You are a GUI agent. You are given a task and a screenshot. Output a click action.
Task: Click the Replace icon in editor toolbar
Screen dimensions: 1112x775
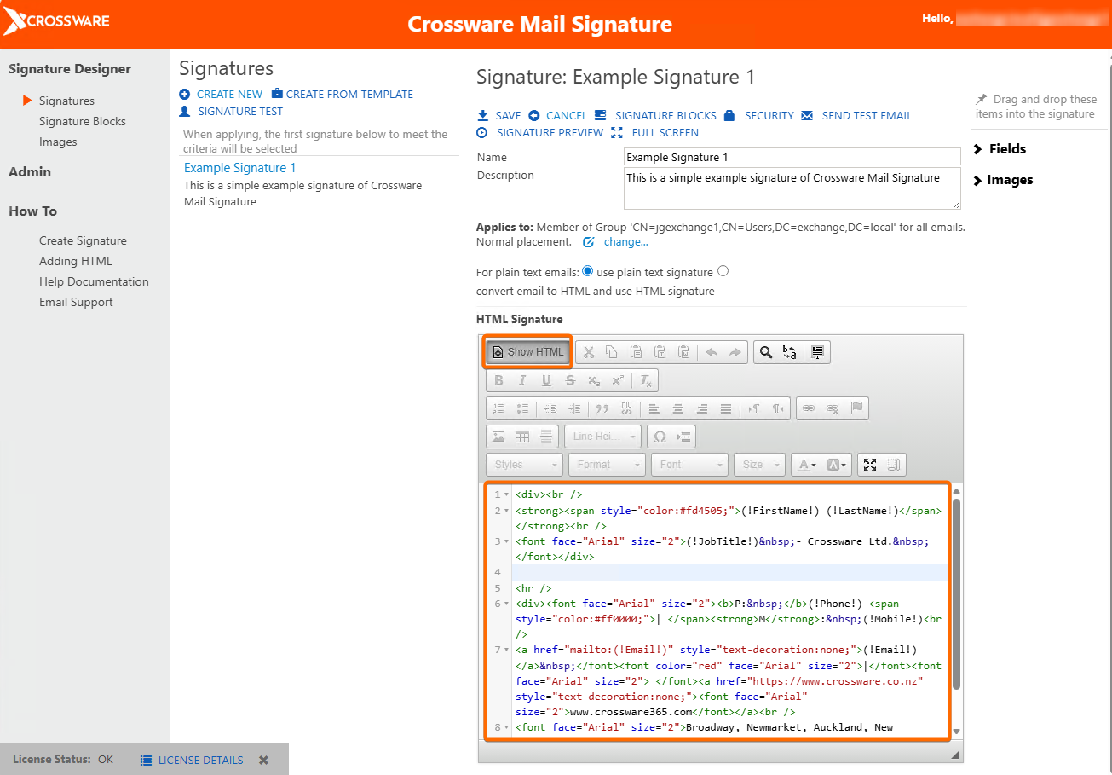point(790,352)
